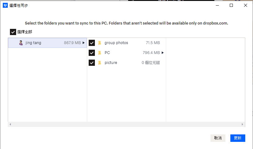Image resolution: width=253 pixels, height=149 pixels.
Task: Select the picture folder name
Action: (111, 63)
